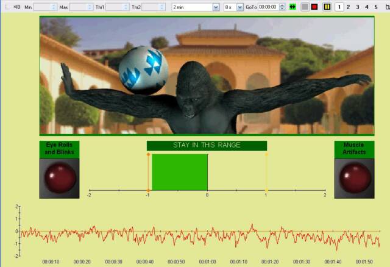The height and width of the screenshot is (267, 390).
Task: Click the GoTo time input field
Action: [268, 7]
